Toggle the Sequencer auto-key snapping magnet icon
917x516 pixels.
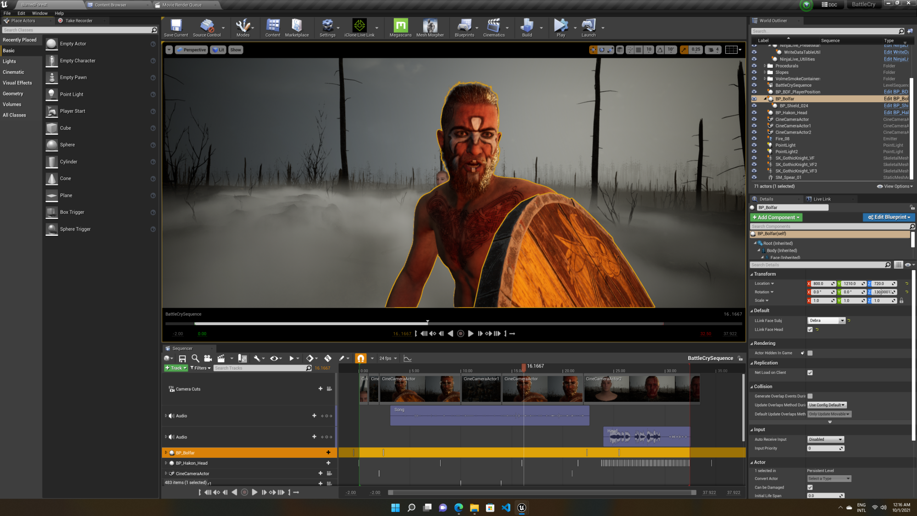tap(361, 358)
